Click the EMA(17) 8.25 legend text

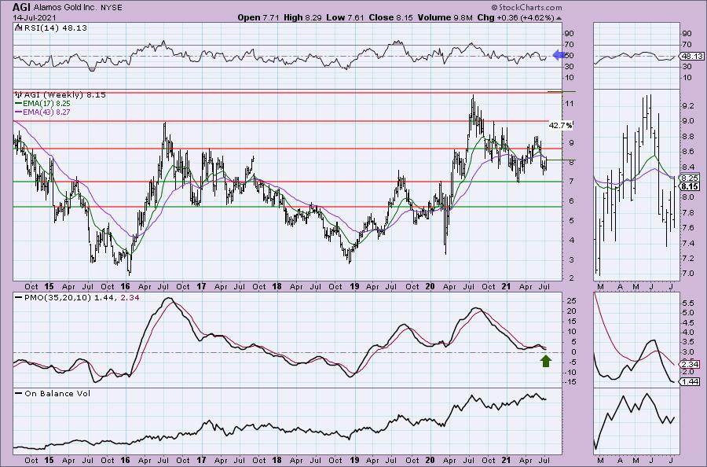tap(46, 103)
